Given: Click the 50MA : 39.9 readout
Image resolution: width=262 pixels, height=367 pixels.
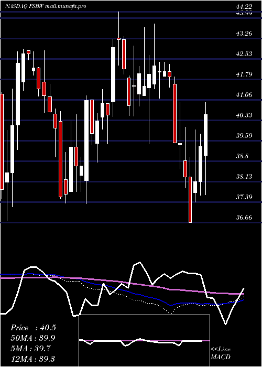Looking at the screenshot, I should pos(33,338).
